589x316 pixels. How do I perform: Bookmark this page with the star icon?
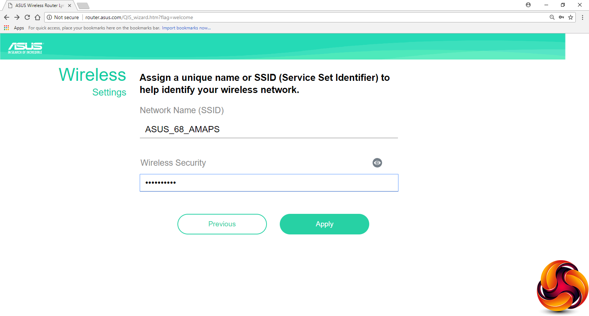tap(571, 17)
